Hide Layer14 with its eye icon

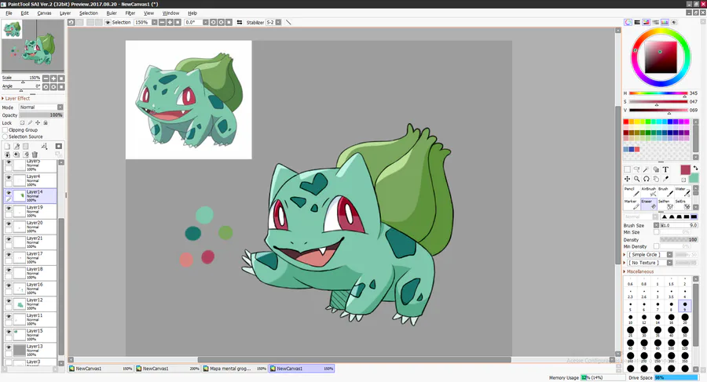click(x=9, y=192)
